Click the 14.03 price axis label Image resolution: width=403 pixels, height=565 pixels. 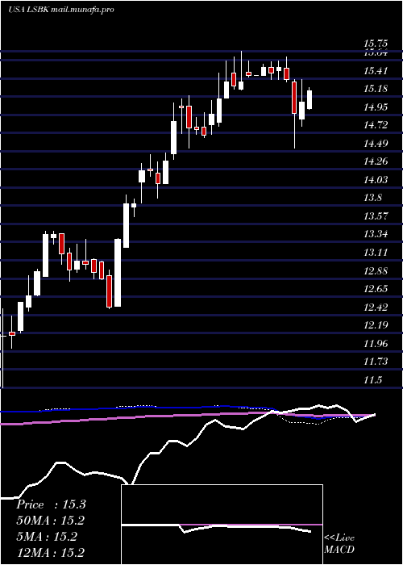click(x=376, y=179)
